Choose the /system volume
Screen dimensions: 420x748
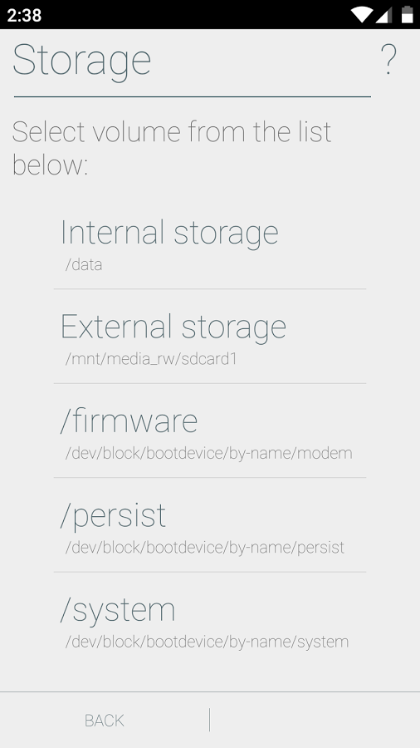[209, 619]
